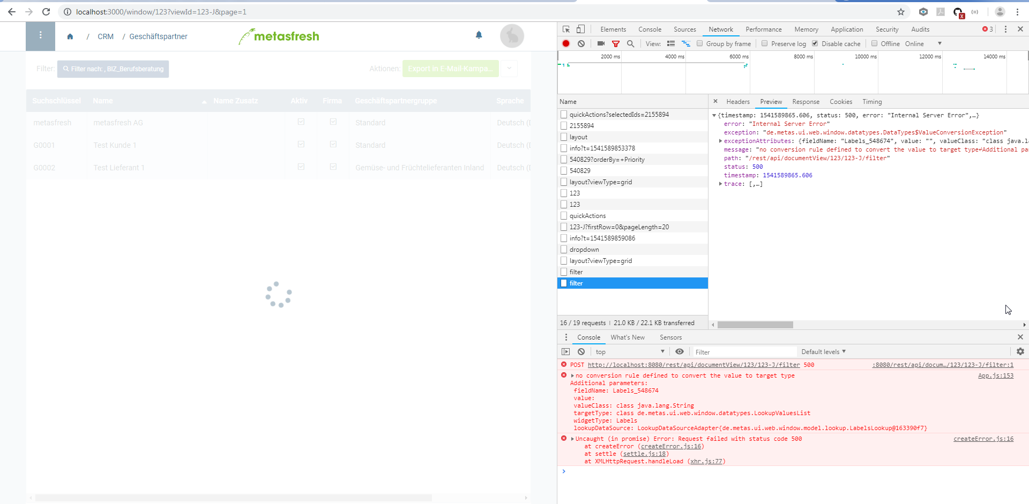
Task: Switch to Sources tab
Action: [684, 29]
